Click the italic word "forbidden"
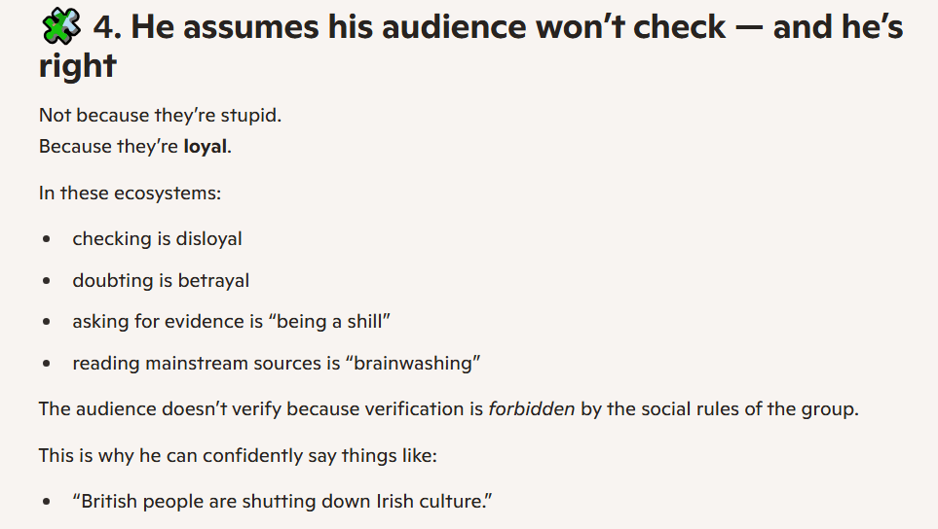This screenshot has height=529, width=938. click(x=531, y=408)
